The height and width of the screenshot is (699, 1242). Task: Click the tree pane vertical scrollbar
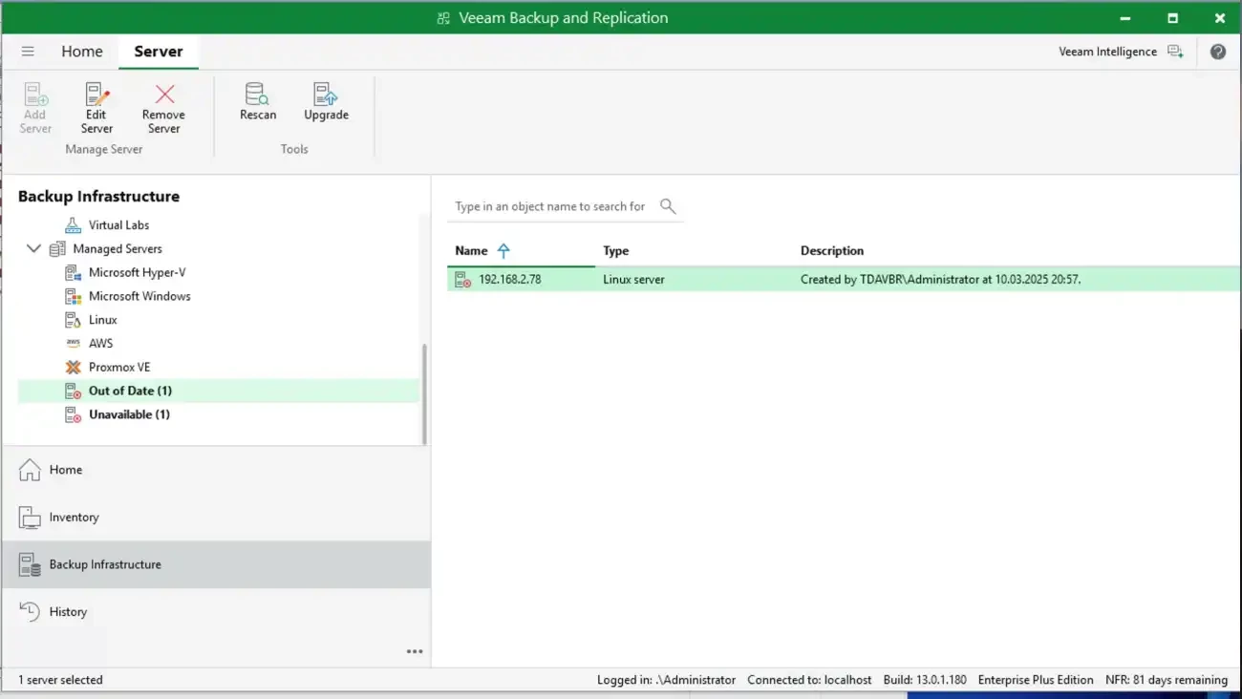pyautogui.click(x=424, y=393)
